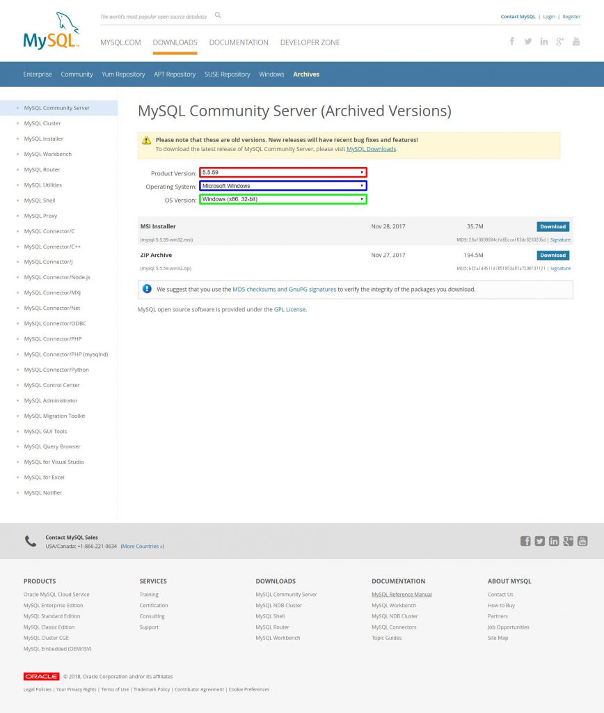Screen dimensions: 604x713
Task: Select MySQL Community Server in the sidebar
Action: pyautogui.click(x=57, y=108)
